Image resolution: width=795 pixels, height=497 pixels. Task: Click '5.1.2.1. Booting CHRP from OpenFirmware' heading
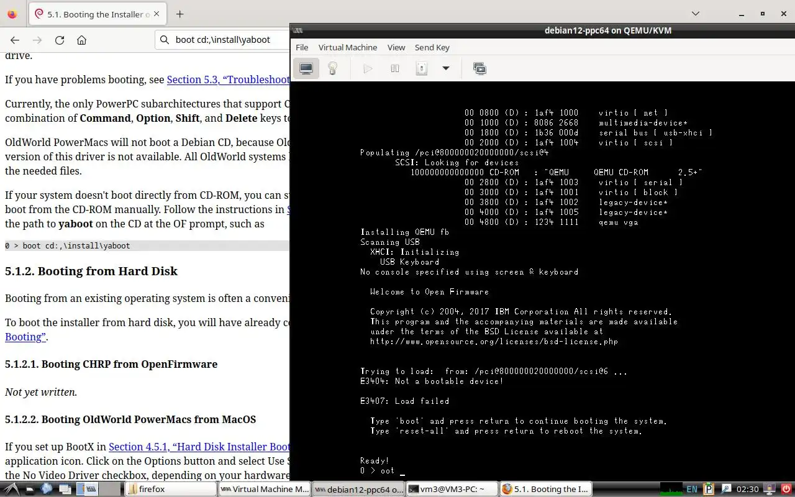(x=111, y=364)
